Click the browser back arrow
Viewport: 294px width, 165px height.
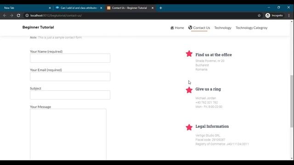[5, 16]
